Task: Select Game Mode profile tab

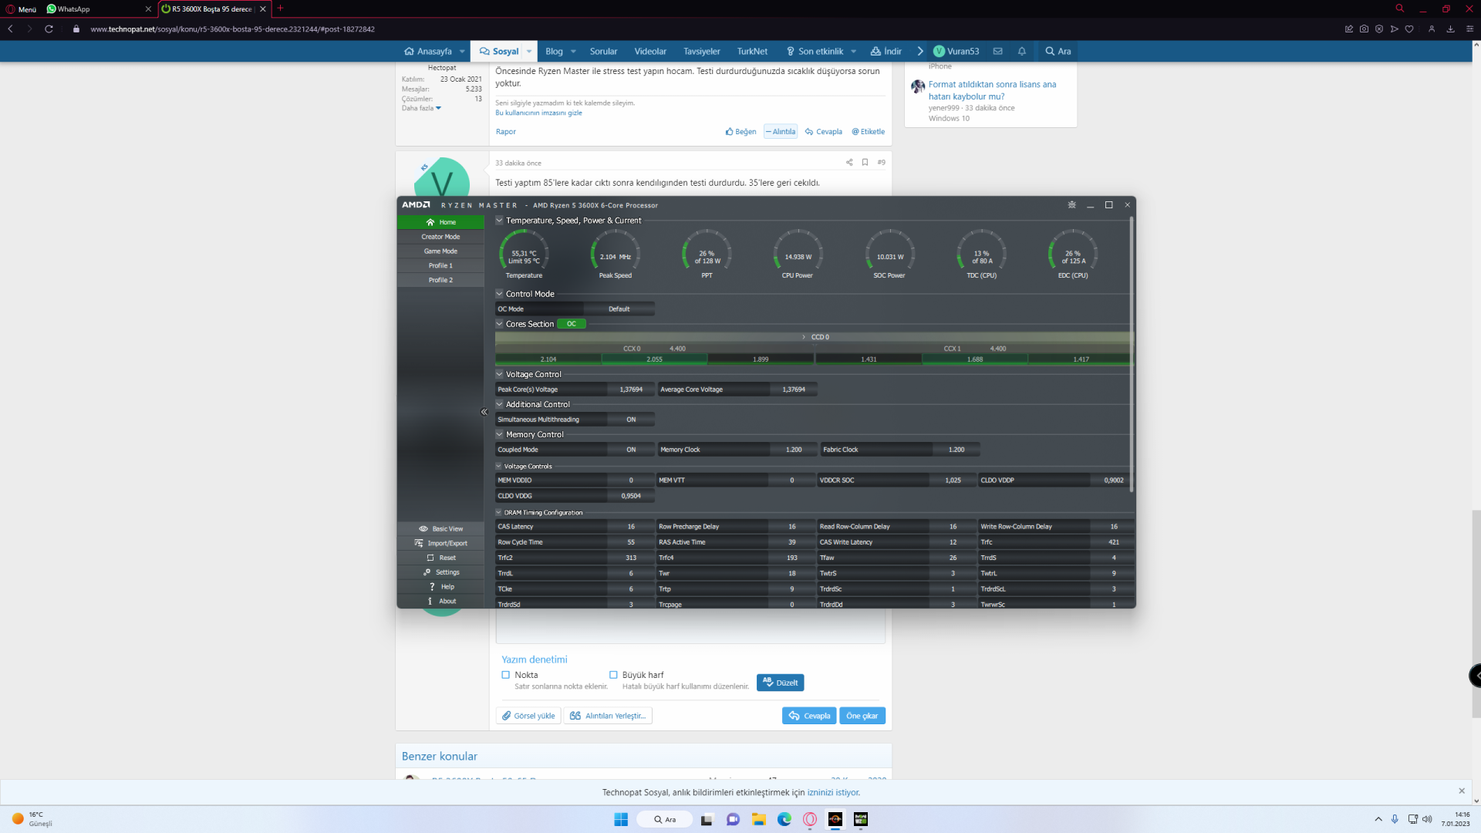Action: 440,251
